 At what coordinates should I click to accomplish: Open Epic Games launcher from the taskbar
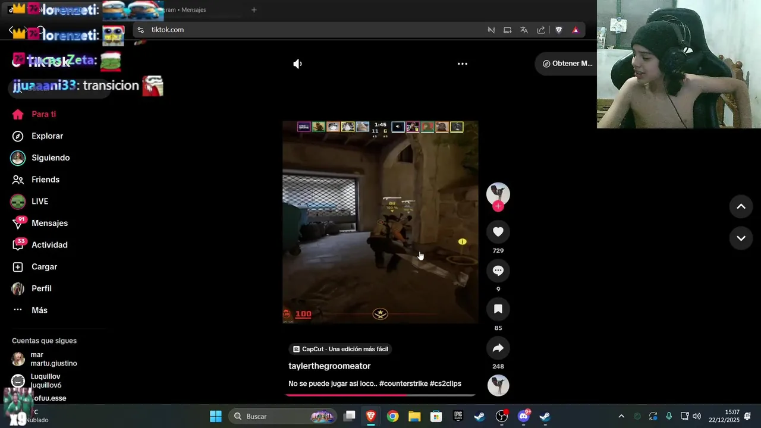458,416
